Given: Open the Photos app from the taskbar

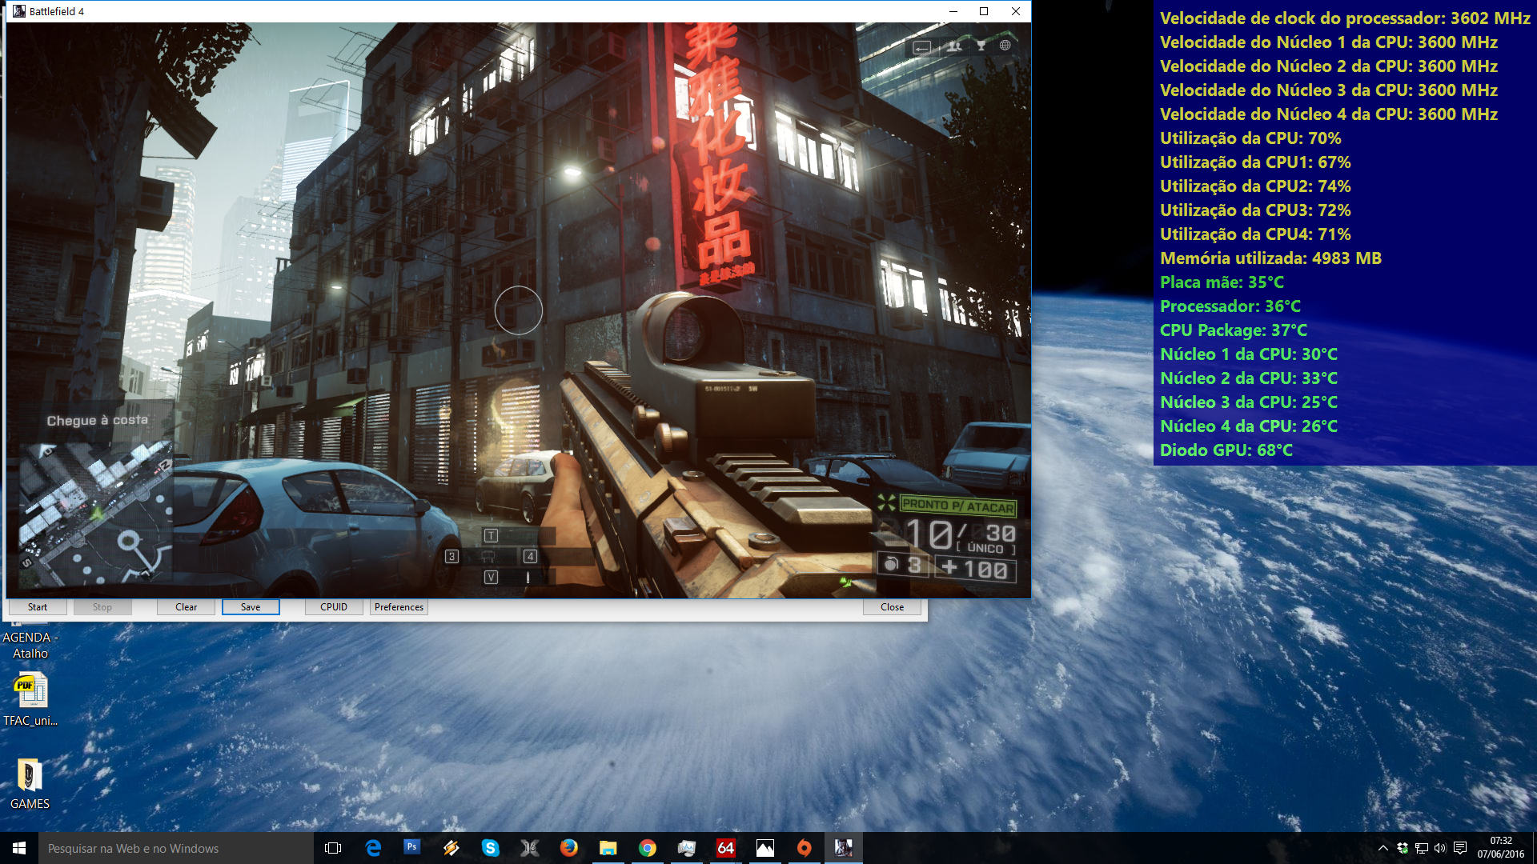Looking at the screenshot, I should 764,848.
